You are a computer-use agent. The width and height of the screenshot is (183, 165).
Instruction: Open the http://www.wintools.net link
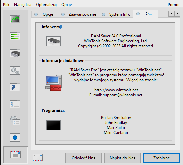point(116,90)
